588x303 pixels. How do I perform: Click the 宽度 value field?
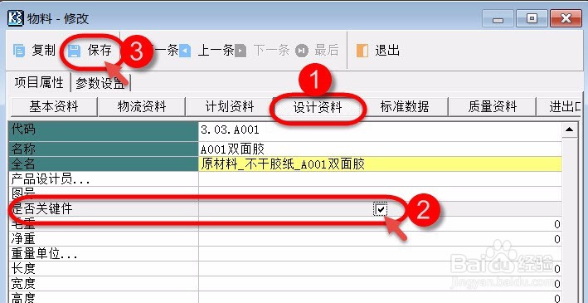pos(380,284)
